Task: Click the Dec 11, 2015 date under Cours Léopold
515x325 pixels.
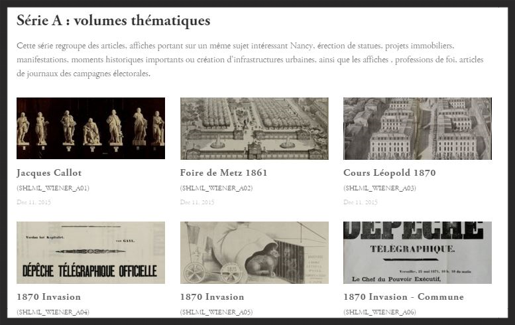Action: pos(361,202)
